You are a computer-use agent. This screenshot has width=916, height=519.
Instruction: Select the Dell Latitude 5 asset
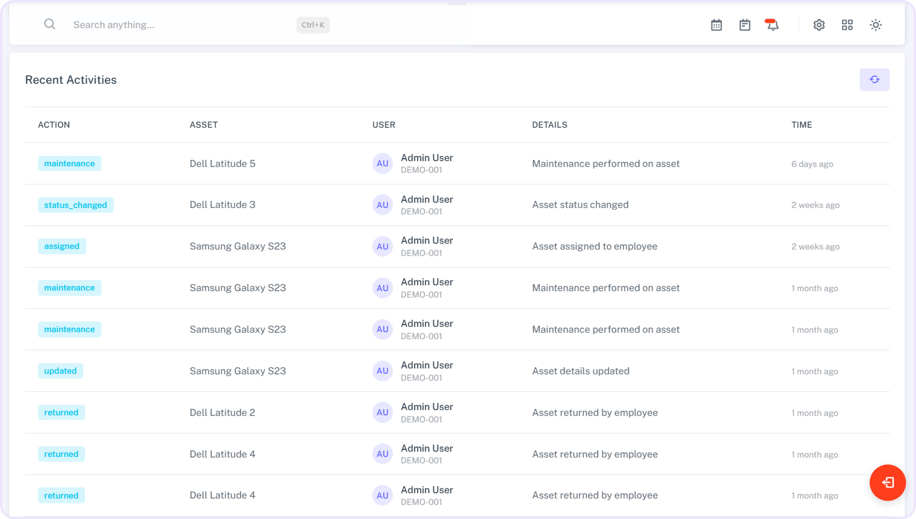coord(222,163)
